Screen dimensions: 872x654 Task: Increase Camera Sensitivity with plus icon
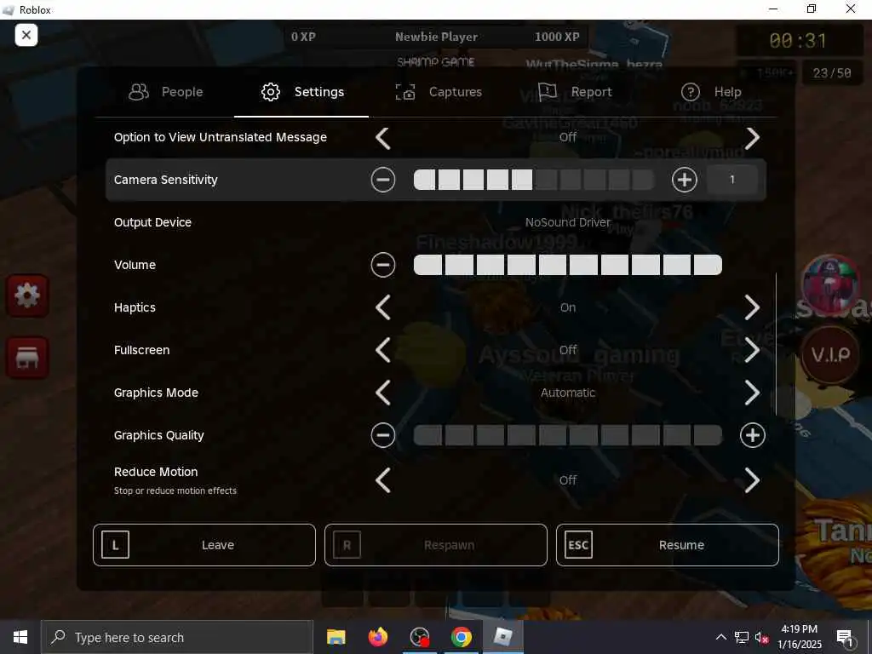click(684, 180)
